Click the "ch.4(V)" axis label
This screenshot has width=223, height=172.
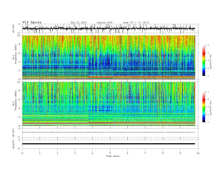14,144
